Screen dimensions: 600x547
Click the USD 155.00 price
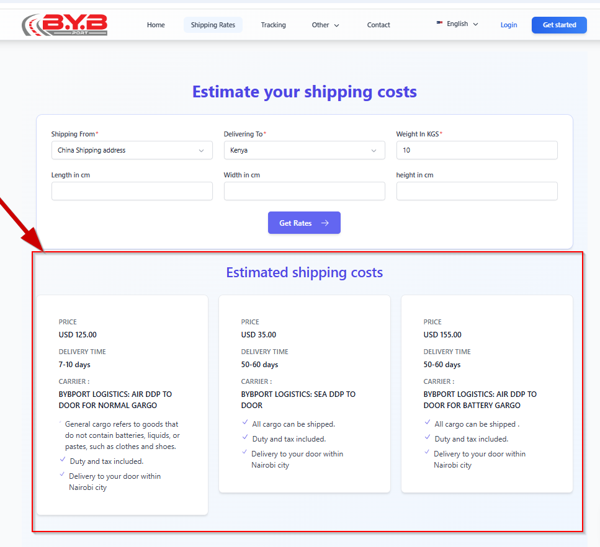tap(442, 335)
